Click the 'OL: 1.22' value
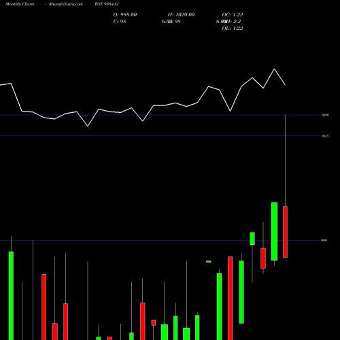 point(233,28)
